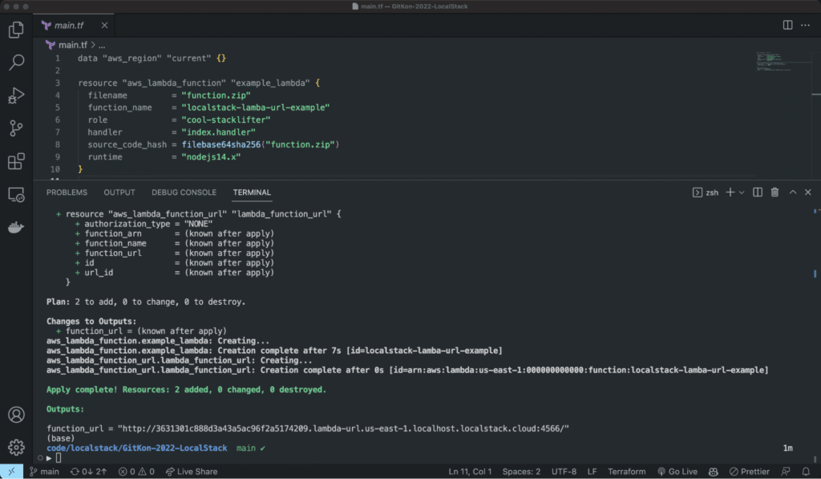Image resolution: width=821 pixels, height=479 pixels.
Task: Create a new terminal with plus icon
Action: [730, 193]
